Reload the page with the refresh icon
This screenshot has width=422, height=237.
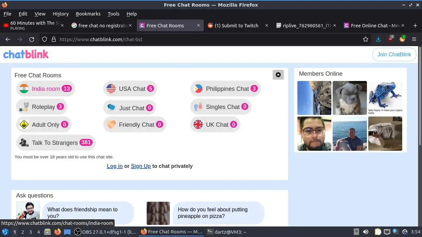point(32,39)
